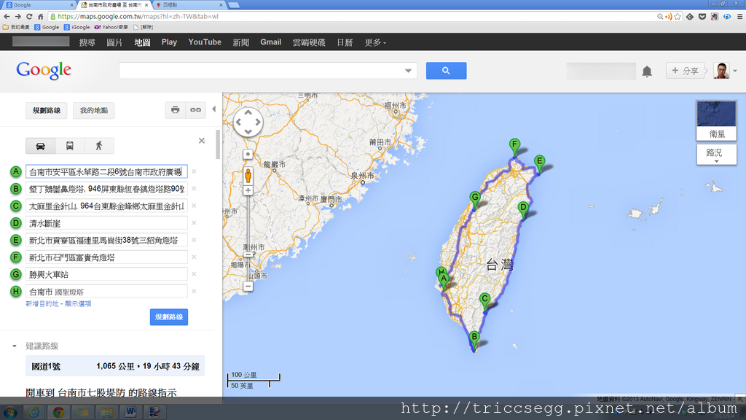Open the Windows Start button
The height and width of the screenshot is (420, 746).
(x=10, y=413)
